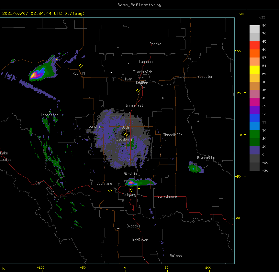Pick the light gray 80–70 dBZ swatch
Screen dimensions: 279x272
pos(254,29)
